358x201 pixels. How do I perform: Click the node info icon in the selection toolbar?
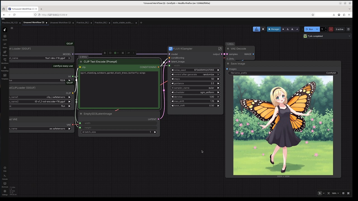pos(110,53)
